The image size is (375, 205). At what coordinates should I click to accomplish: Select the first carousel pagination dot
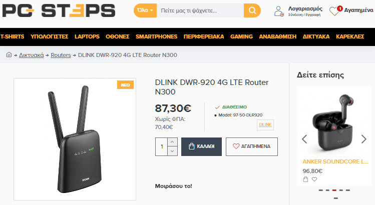pyautogui.click(x=321, y=190)
